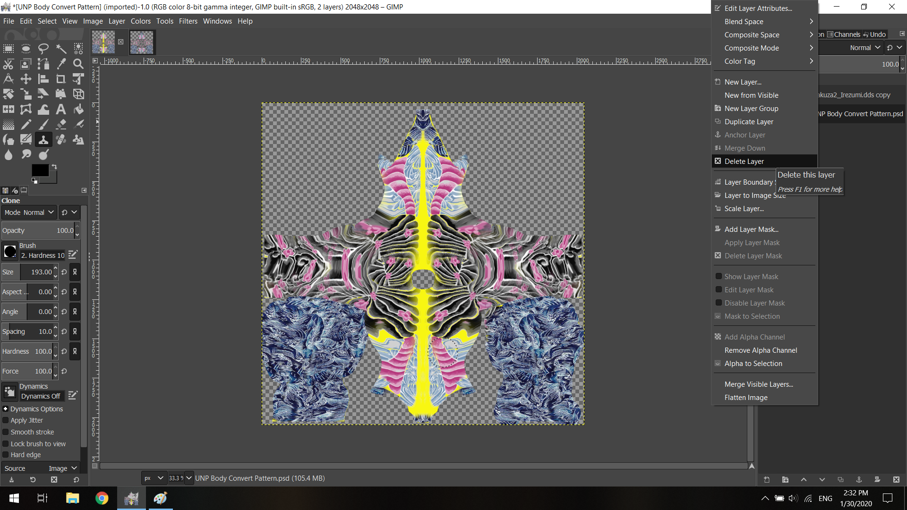This screenshot has height=510, width=907.
Task: Click Alpha to Selection menu entry
Action: coord(765,364)
